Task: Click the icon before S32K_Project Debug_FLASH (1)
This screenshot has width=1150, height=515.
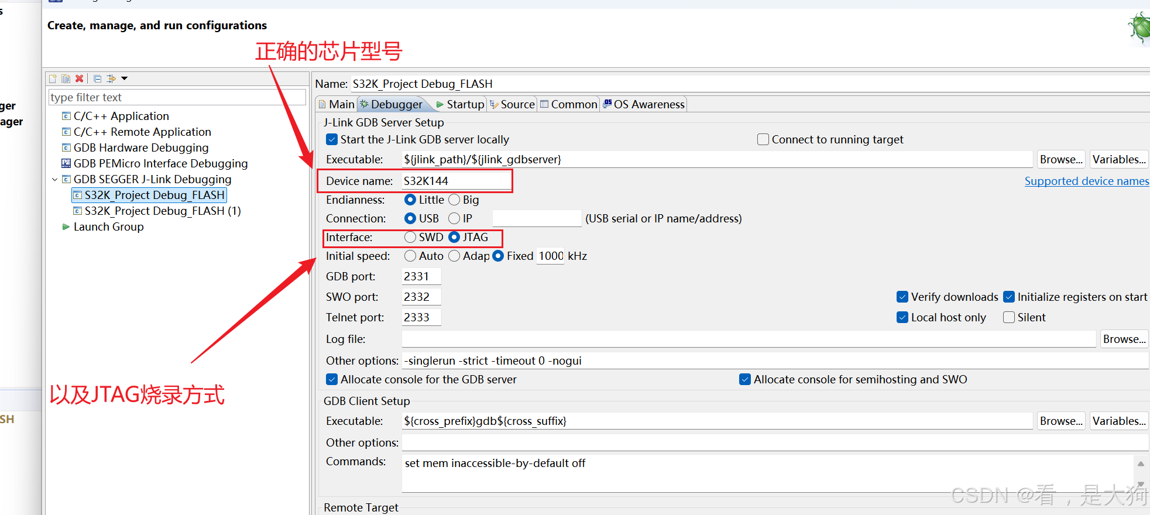Action: [77, 211]
